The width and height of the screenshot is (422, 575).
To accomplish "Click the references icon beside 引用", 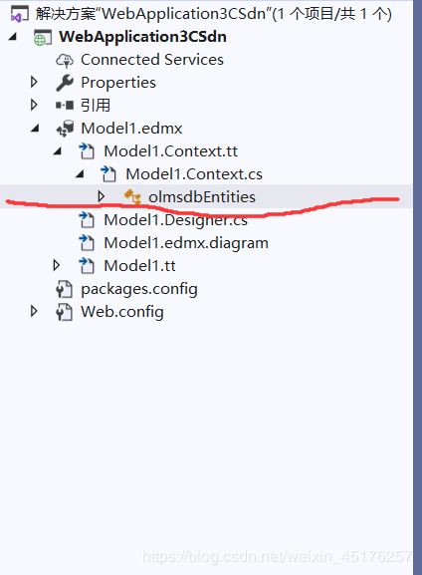I will [x=65, y=106].
